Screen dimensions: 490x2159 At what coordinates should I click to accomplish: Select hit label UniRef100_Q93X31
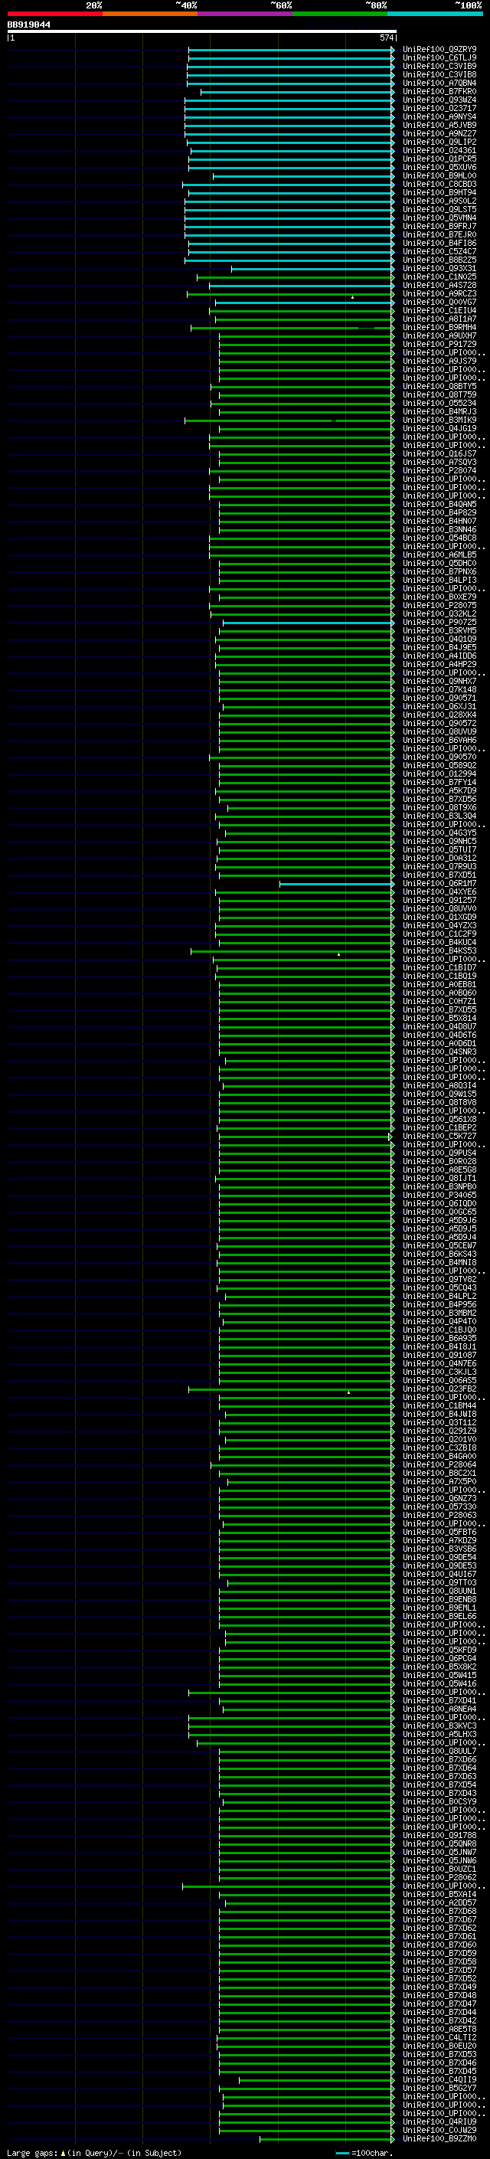pyautogui.click(x=439, y=268)
